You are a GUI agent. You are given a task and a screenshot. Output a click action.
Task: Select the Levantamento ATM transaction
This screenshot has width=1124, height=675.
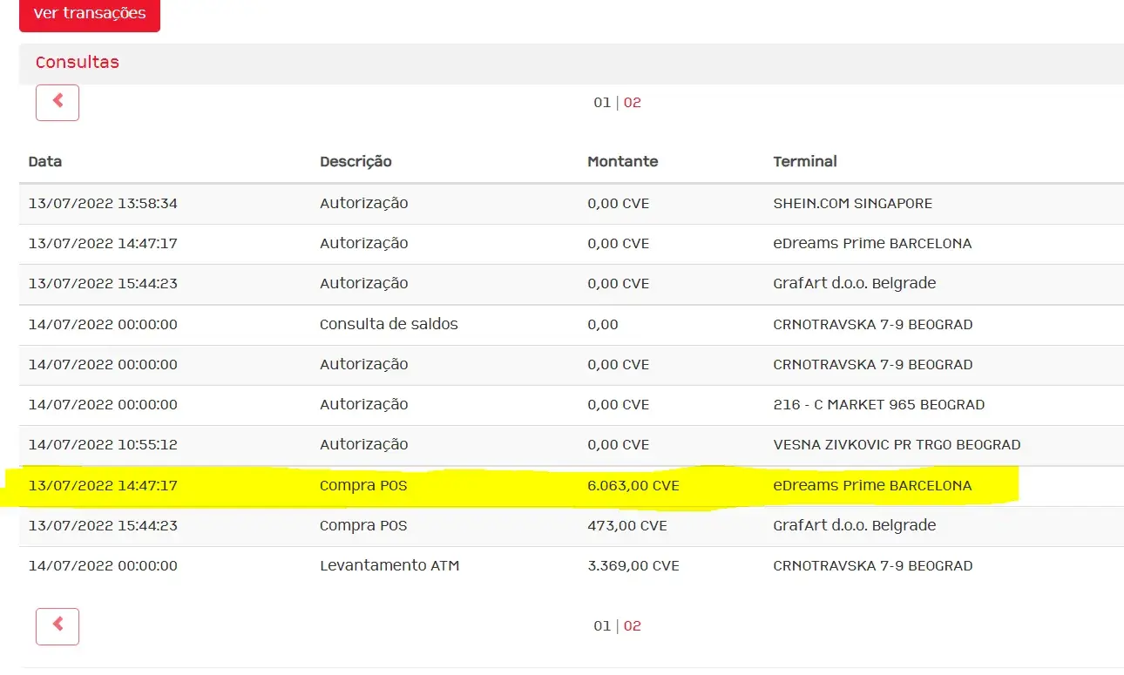(x=389, y=566)
